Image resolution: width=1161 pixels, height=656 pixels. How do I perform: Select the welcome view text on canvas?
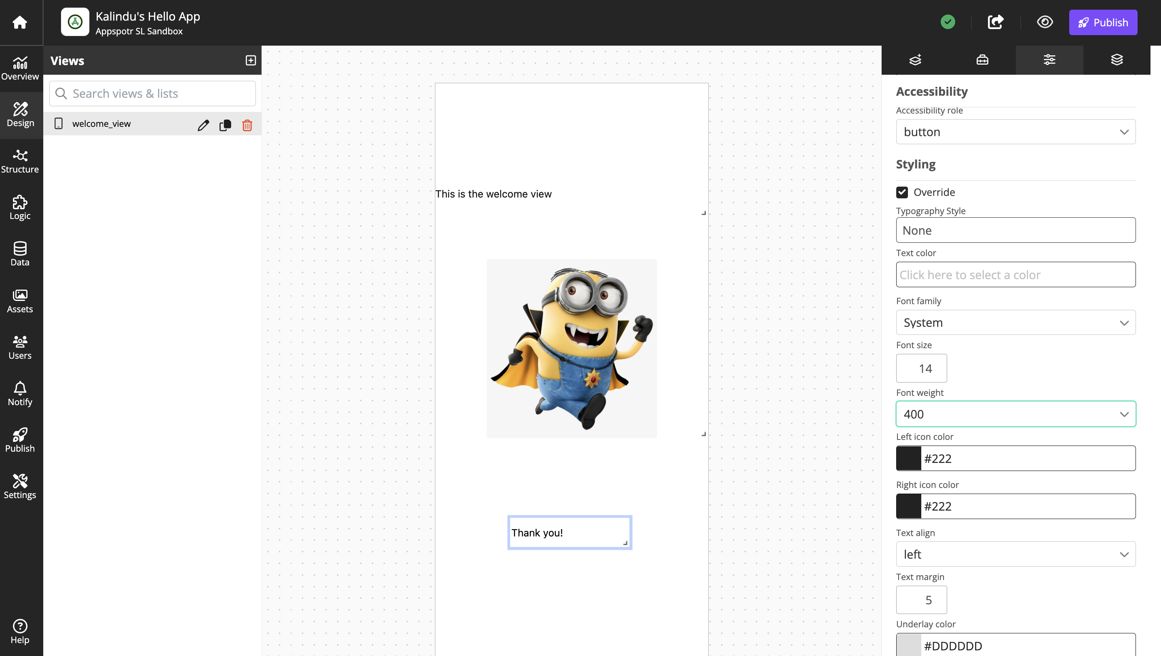coord(493,194)
